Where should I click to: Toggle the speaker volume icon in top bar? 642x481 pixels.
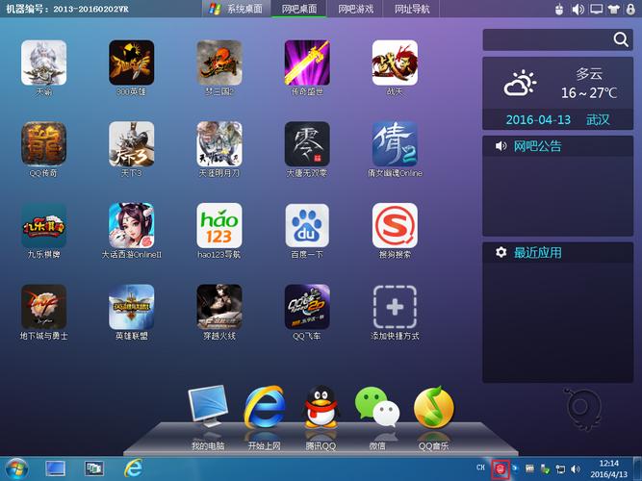[x=578, y=9]
